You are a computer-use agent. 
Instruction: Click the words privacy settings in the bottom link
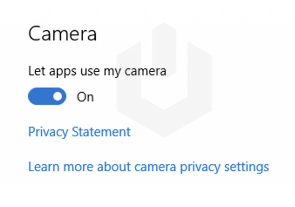click(x=224, y=167)
